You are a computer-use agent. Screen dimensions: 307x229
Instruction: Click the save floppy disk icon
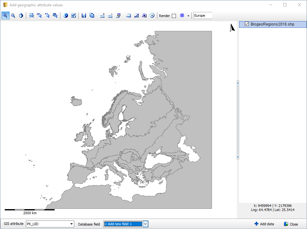tap(84, 15)
